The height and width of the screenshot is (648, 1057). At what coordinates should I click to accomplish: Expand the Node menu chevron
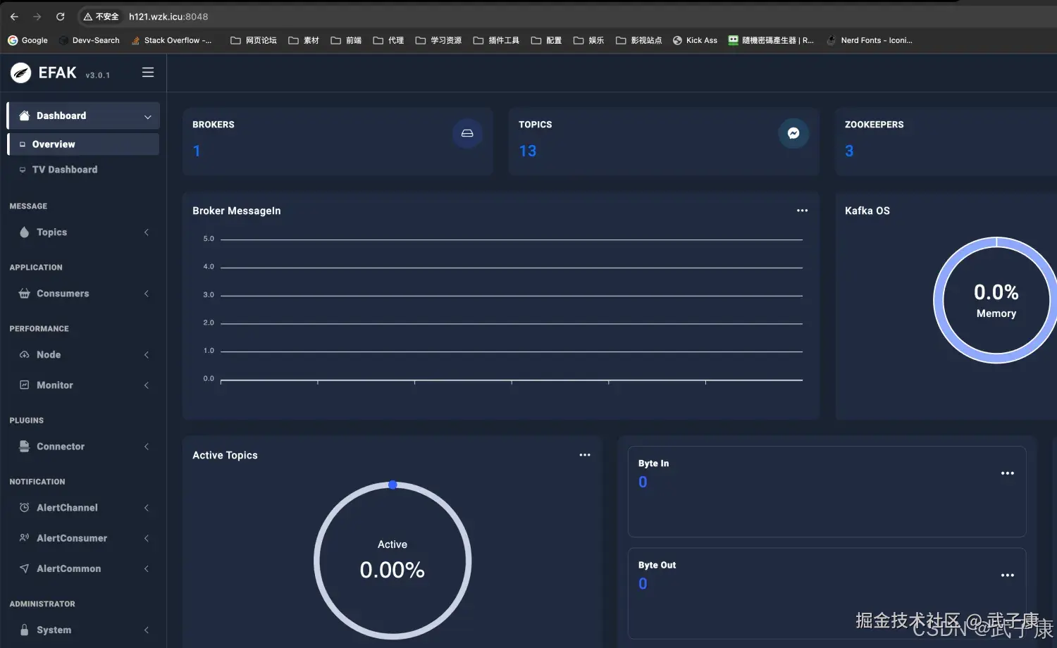coord(147,355)
